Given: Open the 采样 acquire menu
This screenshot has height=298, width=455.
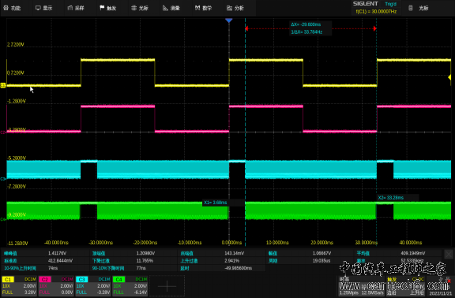Looking at the screenshot, I should coord(76,8).
